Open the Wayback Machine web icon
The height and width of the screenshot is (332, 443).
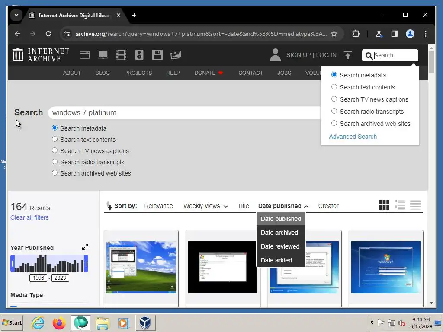(x=84, y=55)
